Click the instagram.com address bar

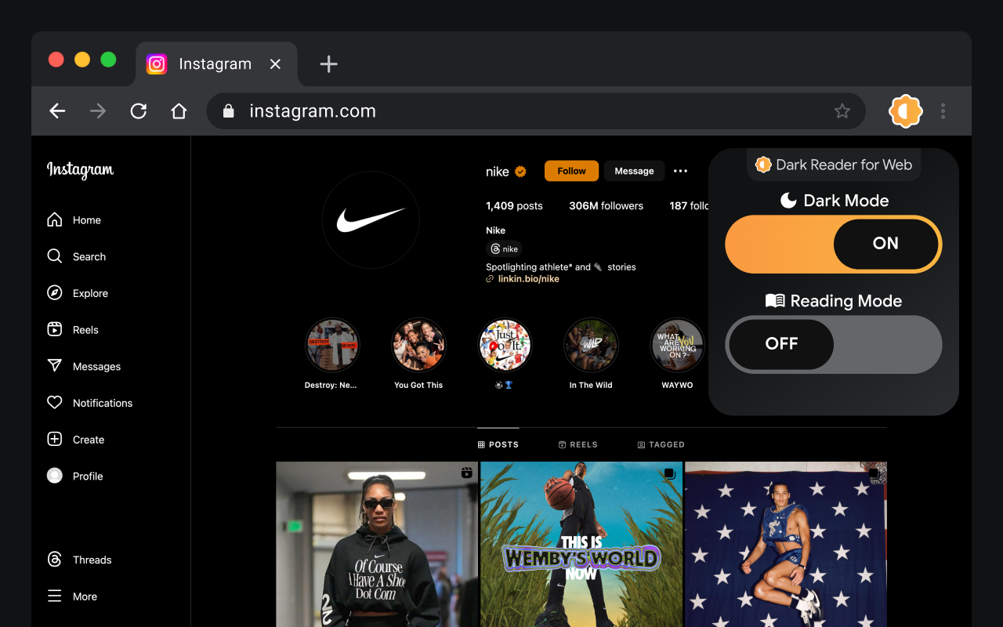pyautogui.click(x=536, y=111)
